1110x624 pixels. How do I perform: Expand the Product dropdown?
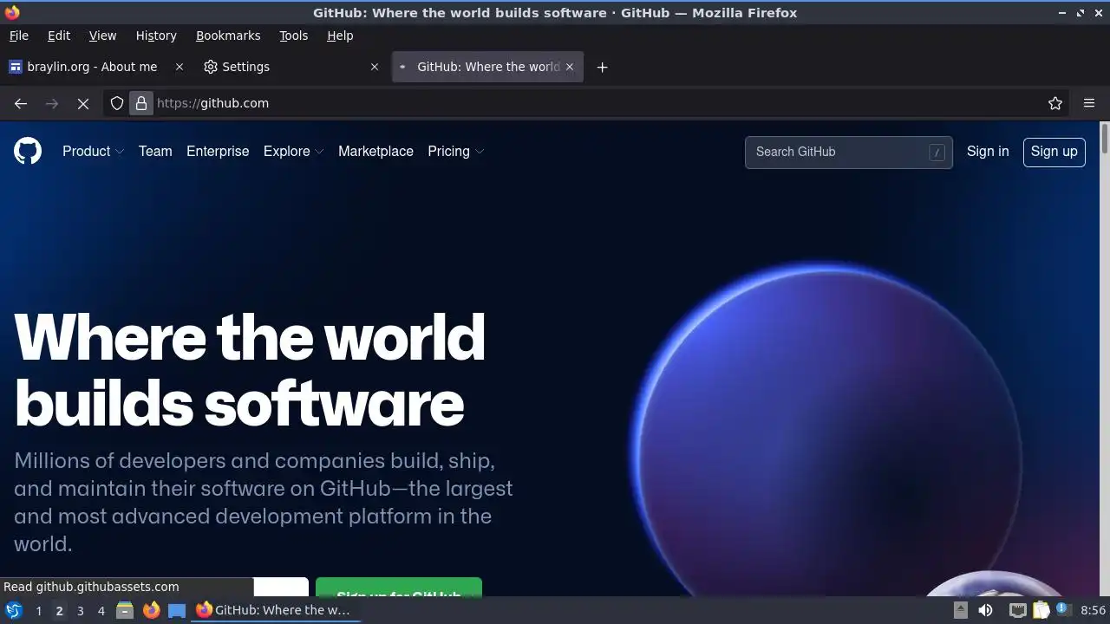click(x=93, y=151)
